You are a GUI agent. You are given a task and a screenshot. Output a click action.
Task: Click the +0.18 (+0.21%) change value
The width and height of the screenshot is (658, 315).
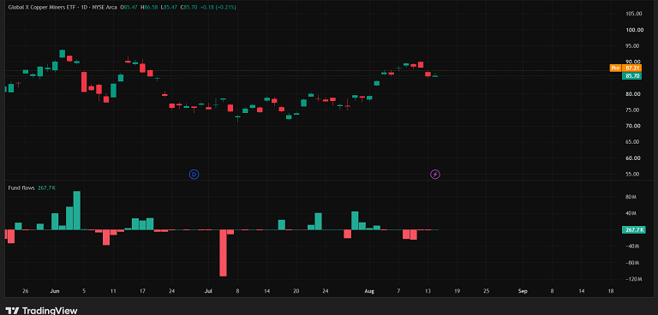(218, 7)
